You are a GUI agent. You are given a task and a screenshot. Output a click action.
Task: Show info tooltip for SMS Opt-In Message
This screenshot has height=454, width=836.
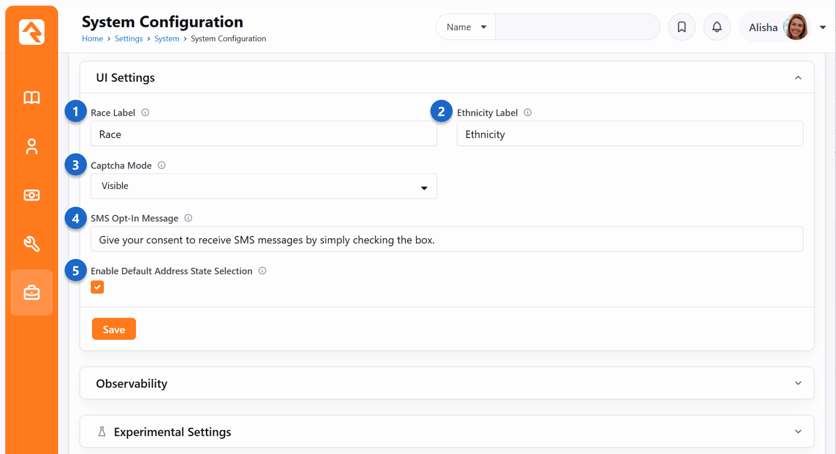pyautogui.click(x=188, y=218)
